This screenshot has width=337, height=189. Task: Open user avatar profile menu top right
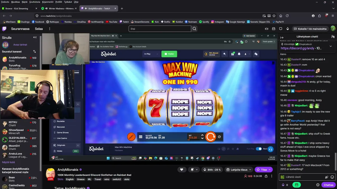[333, 29]
